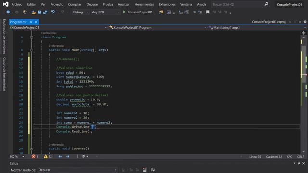Screen dimensions: 308x173
Task: Toggle word wrap in Salida panel
Action: (153, 170)
